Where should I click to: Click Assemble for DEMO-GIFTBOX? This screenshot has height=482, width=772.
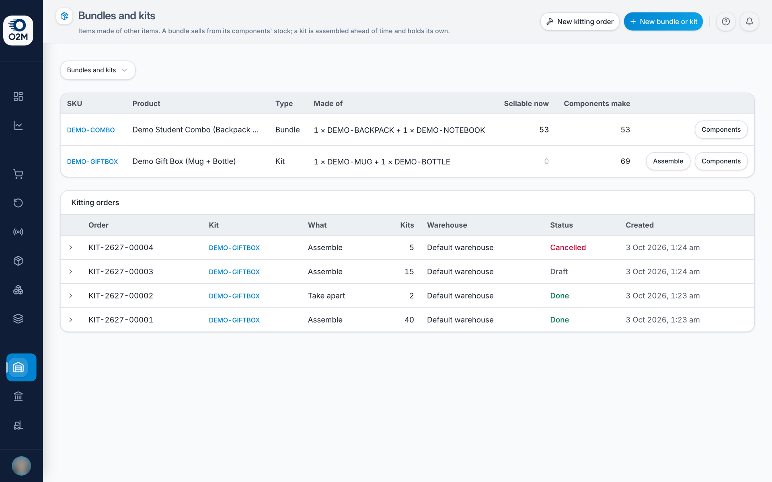(668, 161)
